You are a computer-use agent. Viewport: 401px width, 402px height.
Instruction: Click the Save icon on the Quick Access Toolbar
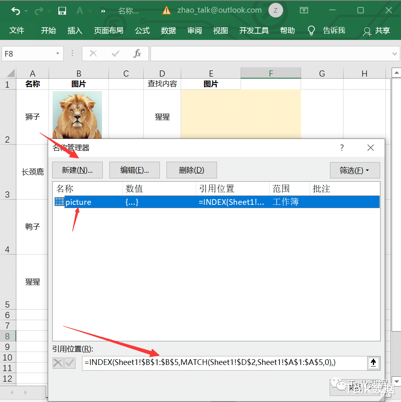tap(62, 11)
